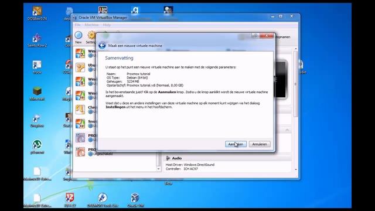This screenshot has width=375, height=211.
Task: Minimize the VirtualBox Manager window
Action: click(272, 16)
